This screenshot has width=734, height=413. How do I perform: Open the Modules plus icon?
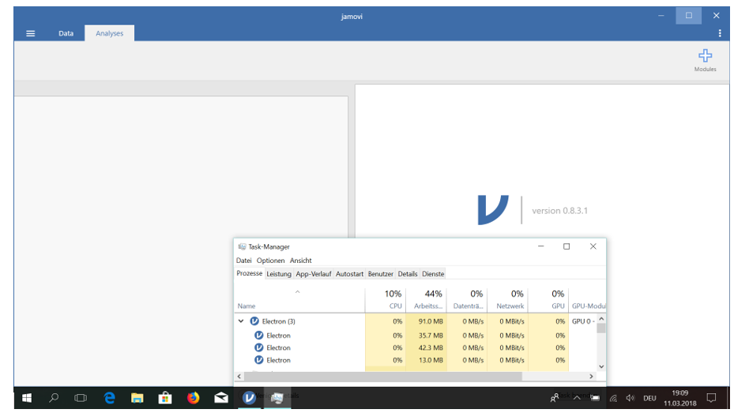(x=705, y=56)
